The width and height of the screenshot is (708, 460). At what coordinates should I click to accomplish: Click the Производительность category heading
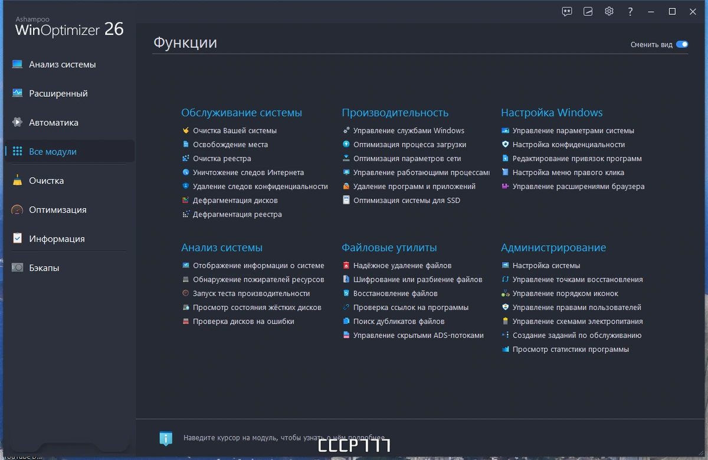[x=395, y=113]
